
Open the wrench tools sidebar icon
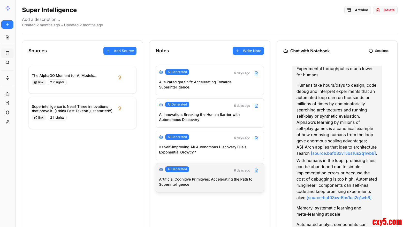(x=7, y=122)
